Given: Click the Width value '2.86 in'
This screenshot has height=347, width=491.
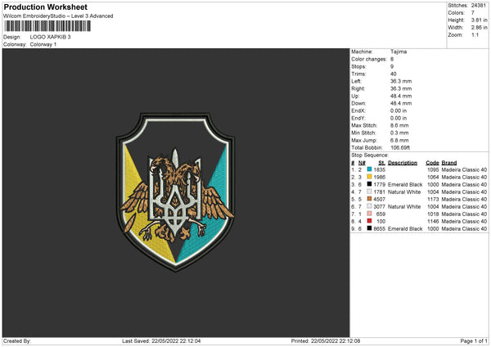Looking at the screenshot, I should click(479, 28).
